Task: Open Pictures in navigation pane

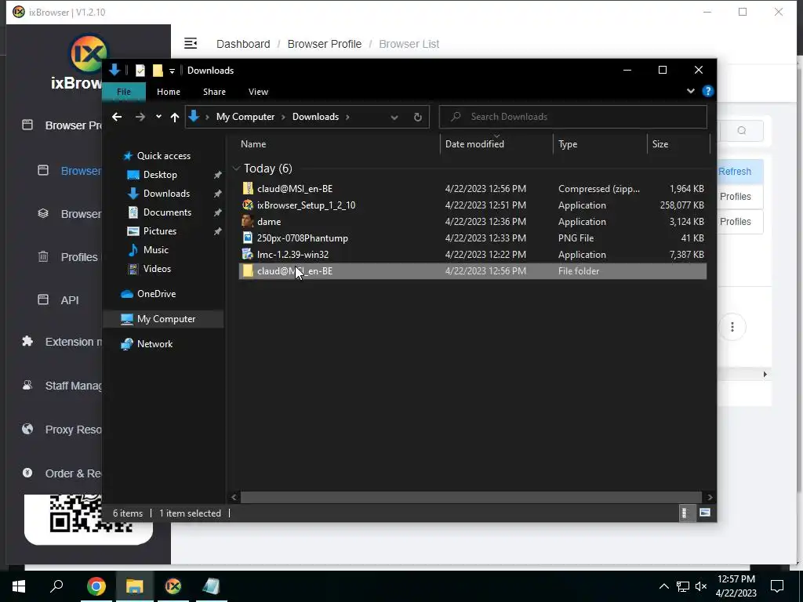Action: point(160,231)
